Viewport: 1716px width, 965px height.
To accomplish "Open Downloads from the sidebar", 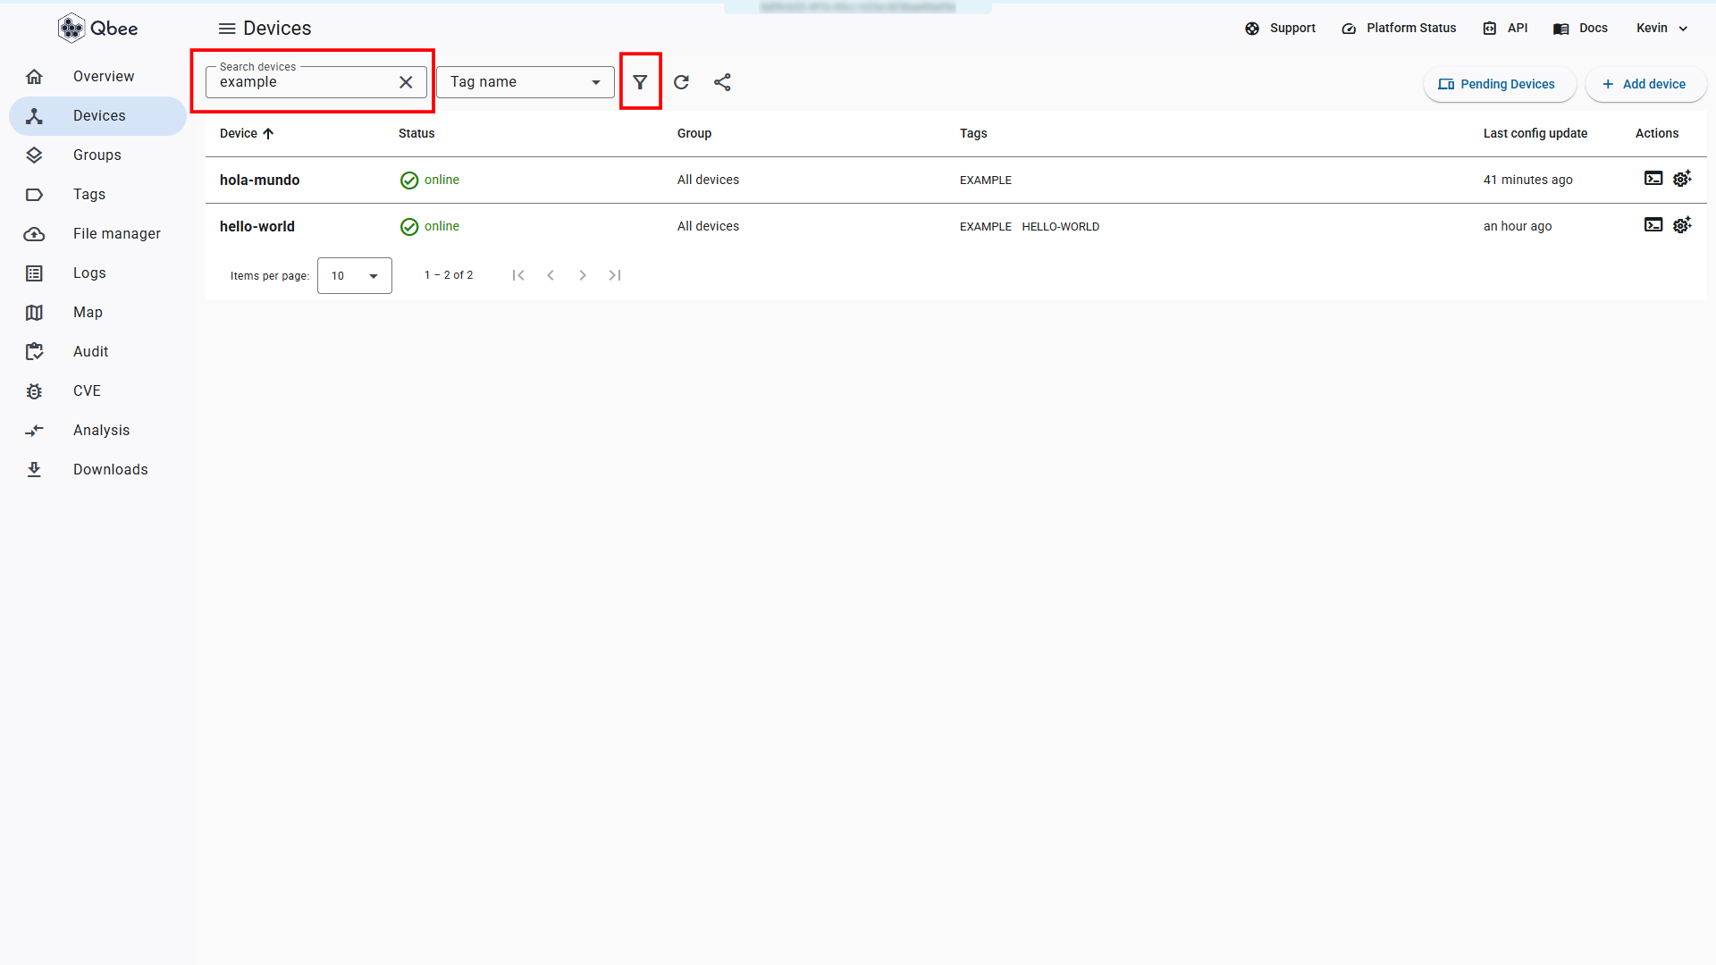I will pyautogui.click(x=98, y=470).
